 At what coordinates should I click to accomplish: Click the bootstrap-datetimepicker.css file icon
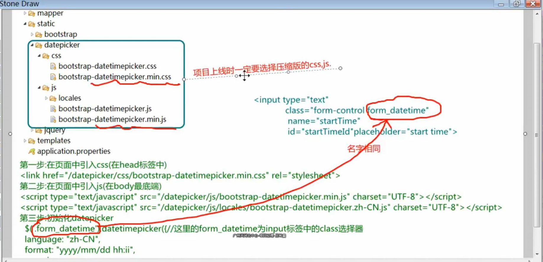(x=53, y=66)
